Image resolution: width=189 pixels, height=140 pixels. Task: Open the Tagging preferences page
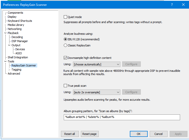pos(16,69)
